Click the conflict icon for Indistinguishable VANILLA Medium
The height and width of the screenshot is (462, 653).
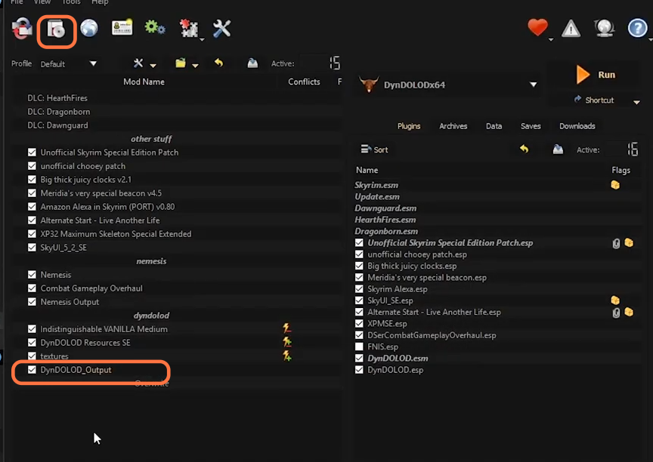(286, 328)
